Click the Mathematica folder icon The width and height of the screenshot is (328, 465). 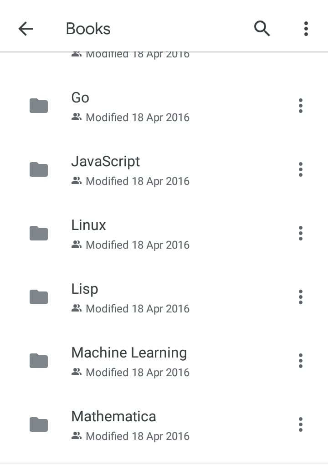pyautogui.click(x=39, y=425)
